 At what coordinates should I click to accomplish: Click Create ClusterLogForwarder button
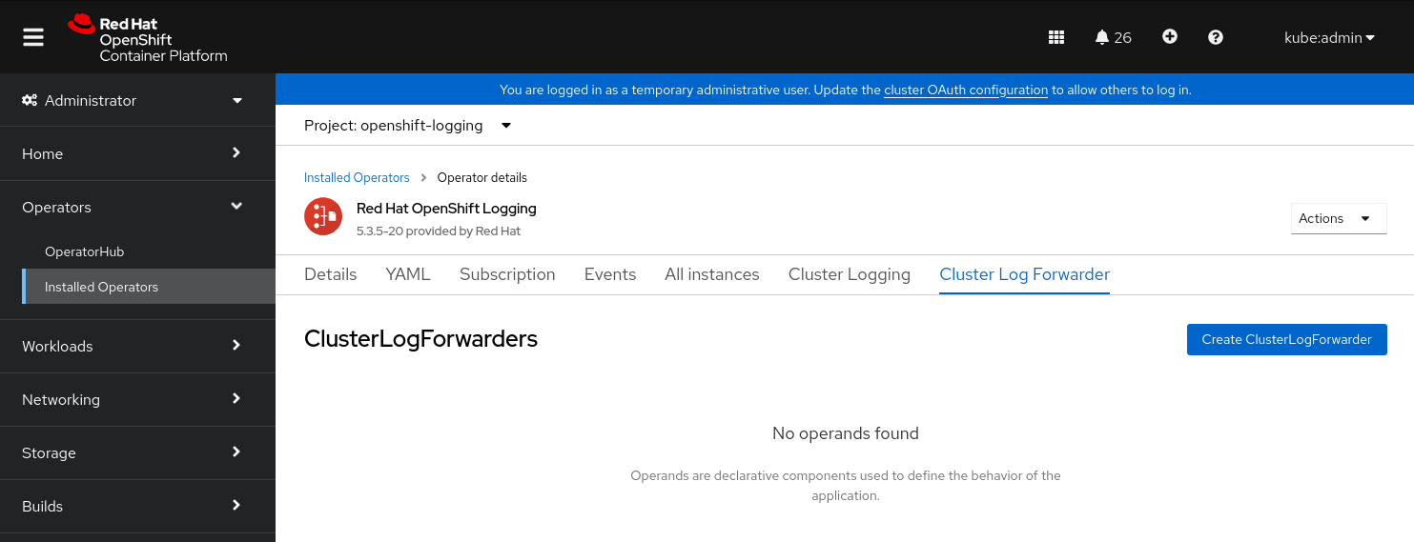click(1286, 339)
